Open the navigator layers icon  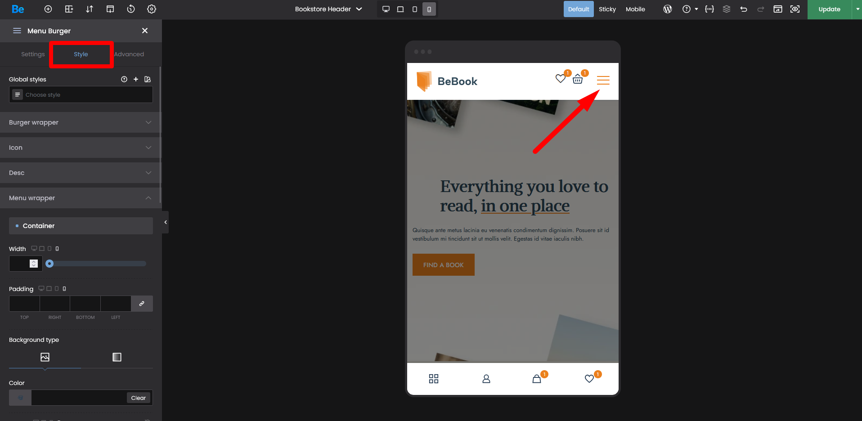pyautogui.click(x=727, y=9)
